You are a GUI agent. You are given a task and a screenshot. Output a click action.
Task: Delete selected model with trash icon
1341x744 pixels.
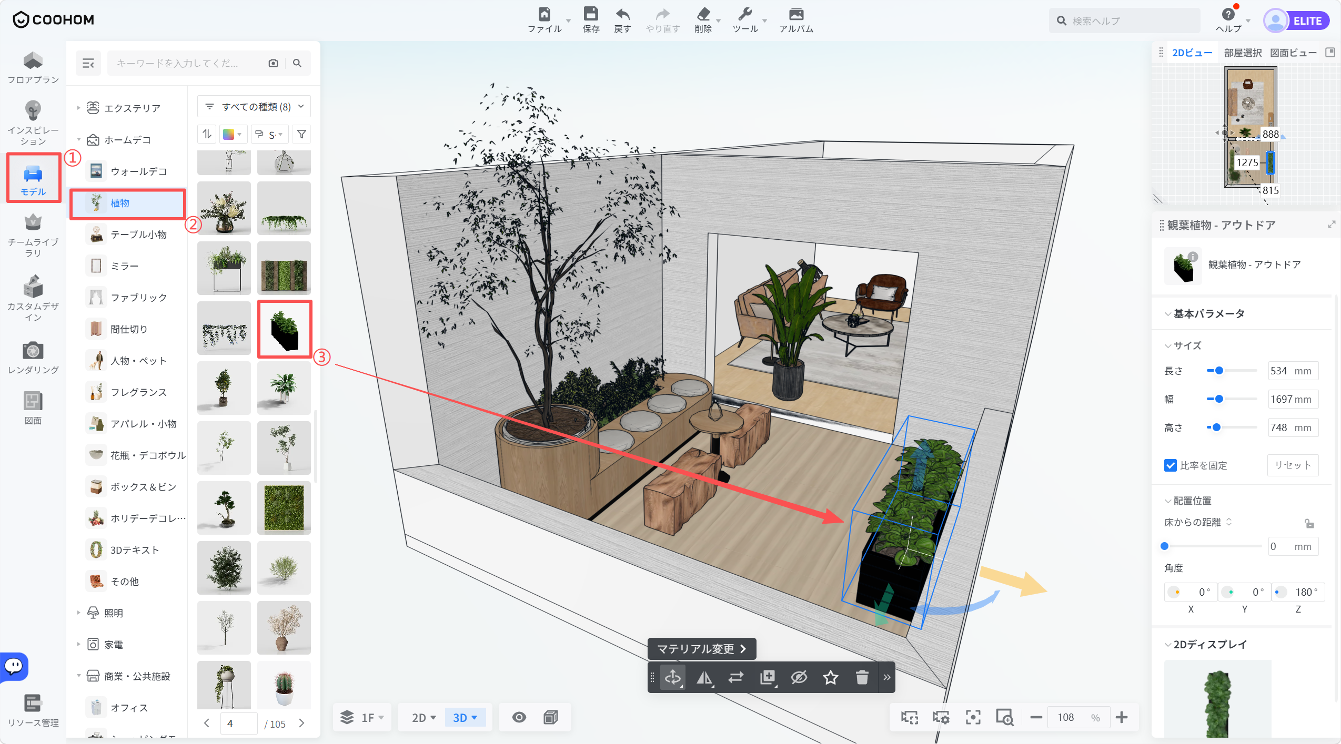(x=862, y=677)
